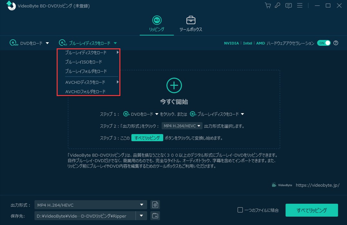Screen dimensions: 347x225
Task: Click the Blu-ray disc icon in Step 1
Action: 193,114
